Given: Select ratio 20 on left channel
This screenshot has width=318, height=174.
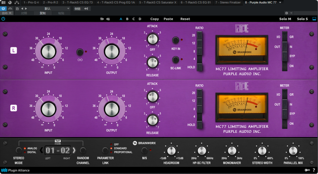Looking at the screenshot, I should point(200,35).
